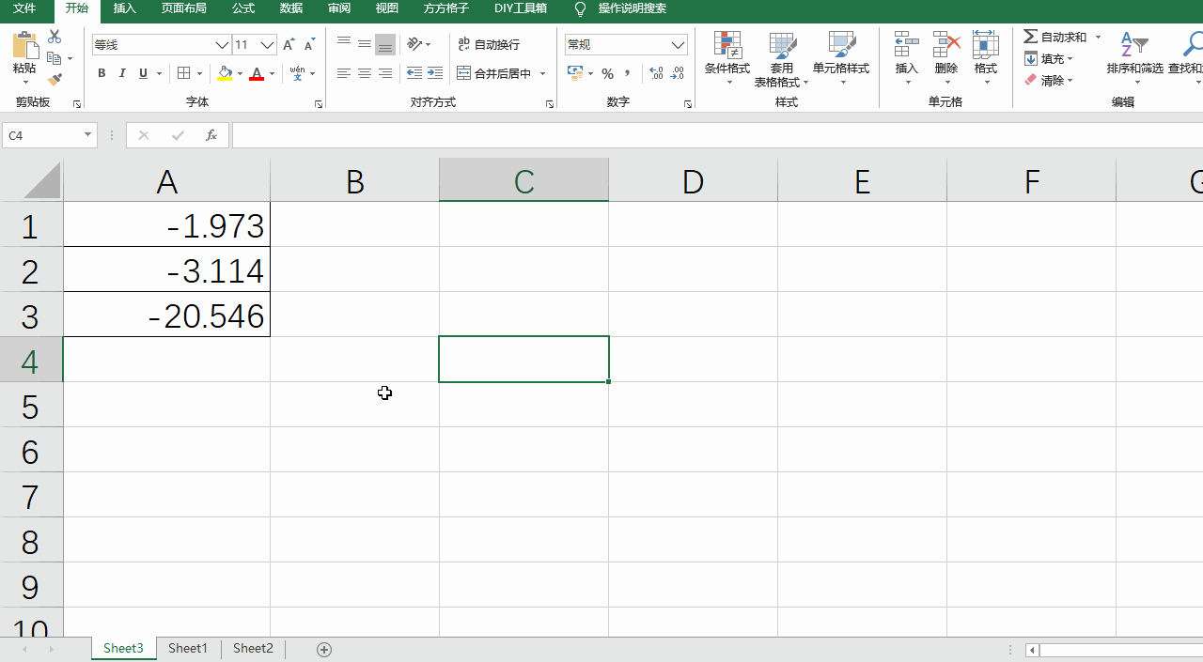Click the wén phonetic guide icon

click(297, 72)
